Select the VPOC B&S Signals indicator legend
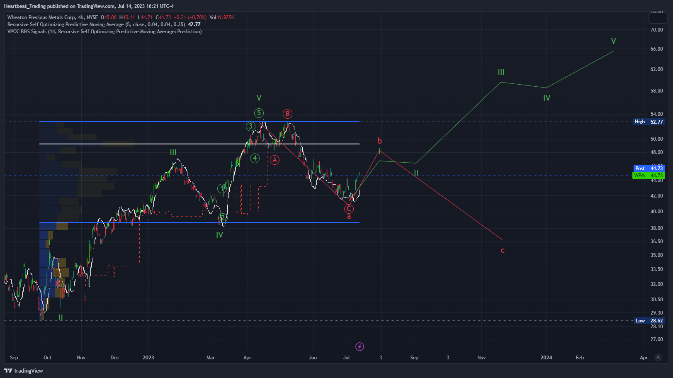This screenshot has height=378, width=673. [104, 32]
